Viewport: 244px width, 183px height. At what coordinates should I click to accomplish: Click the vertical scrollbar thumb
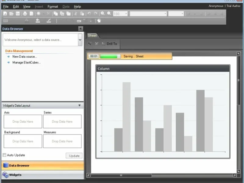(x=239, y=80)
